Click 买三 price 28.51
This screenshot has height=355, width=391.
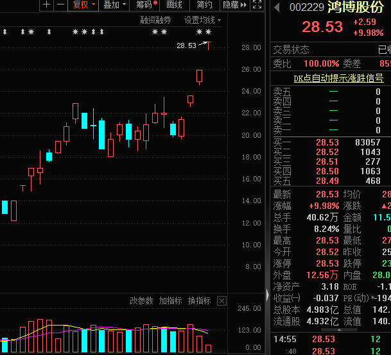point(327,161)
